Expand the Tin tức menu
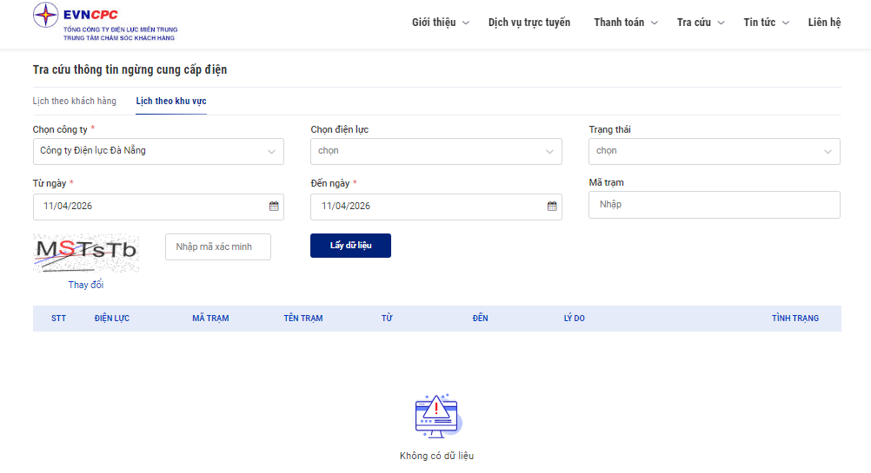This screenshot has width=871, height=473. pos(766,23)
